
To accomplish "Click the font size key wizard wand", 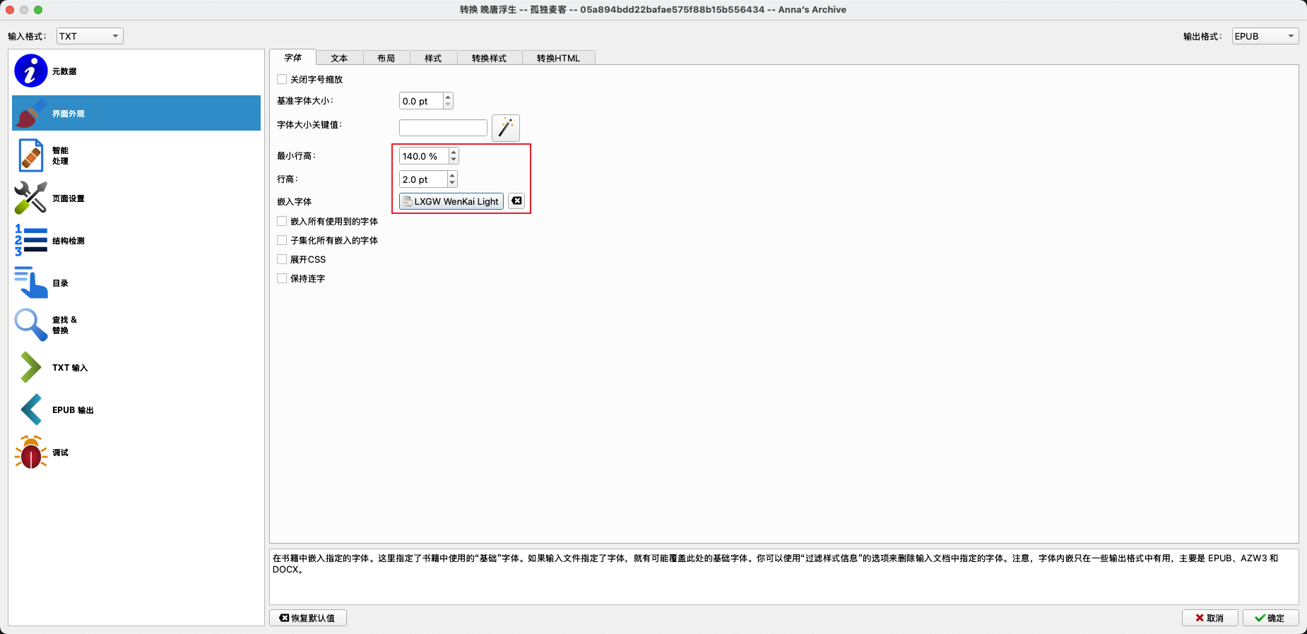I will (x=506, y=128).
